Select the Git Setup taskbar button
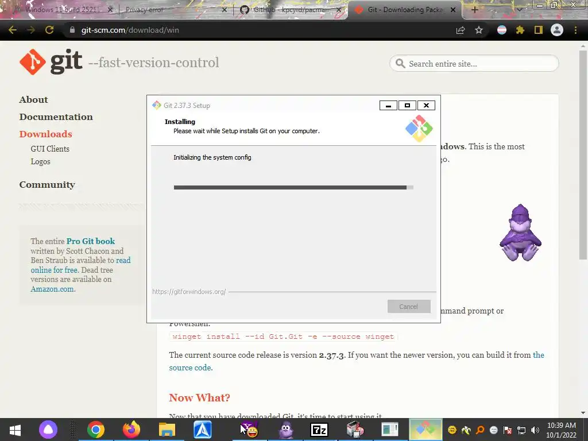The height and width of the screenshot is (441, 588). 425,430
